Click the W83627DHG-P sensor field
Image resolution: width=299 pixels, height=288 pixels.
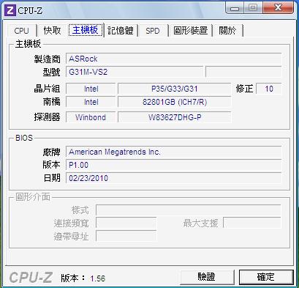pyautogui.click(x=174, y=117)
